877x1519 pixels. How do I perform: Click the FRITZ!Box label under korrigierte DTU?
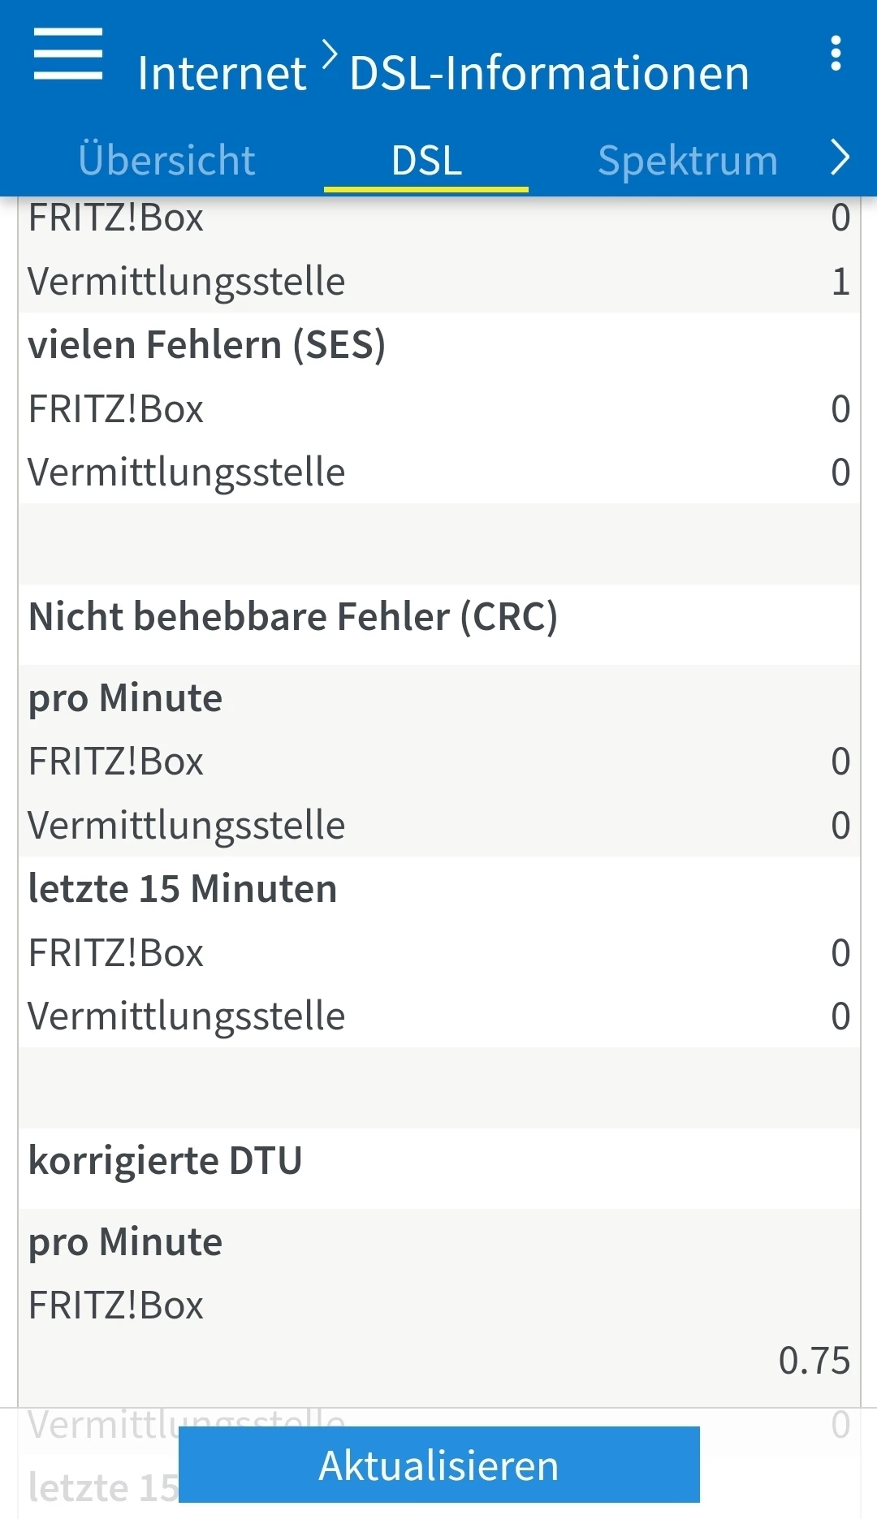point(116,1305)
